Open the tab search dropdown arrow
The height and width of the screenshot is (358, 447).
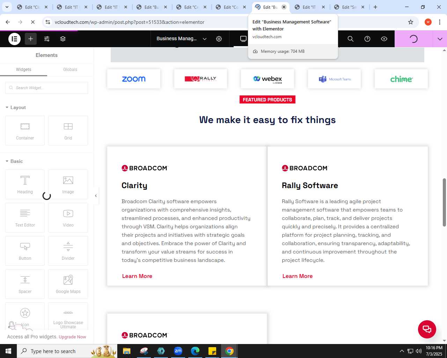point(7,7)
